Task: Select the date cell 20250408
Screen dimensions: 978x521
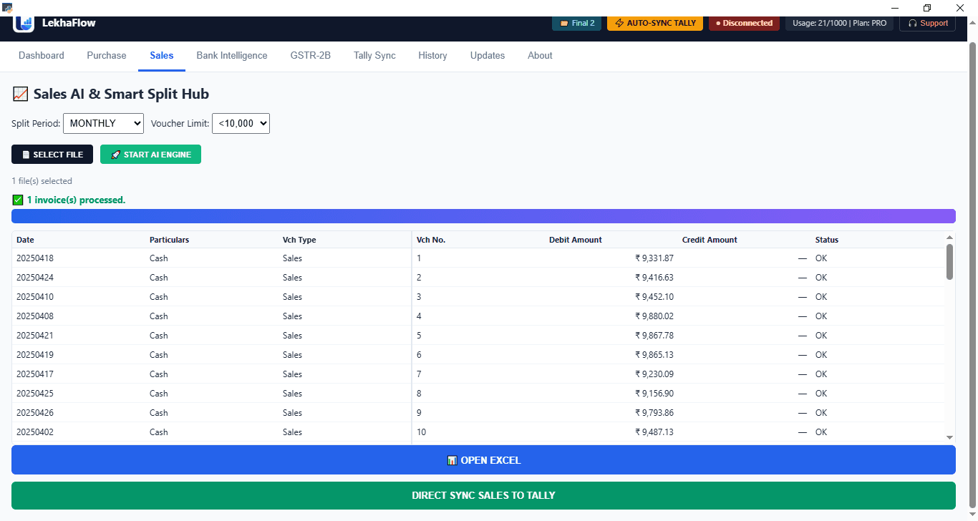Action: pyautogui.click(x=35, y=316)
